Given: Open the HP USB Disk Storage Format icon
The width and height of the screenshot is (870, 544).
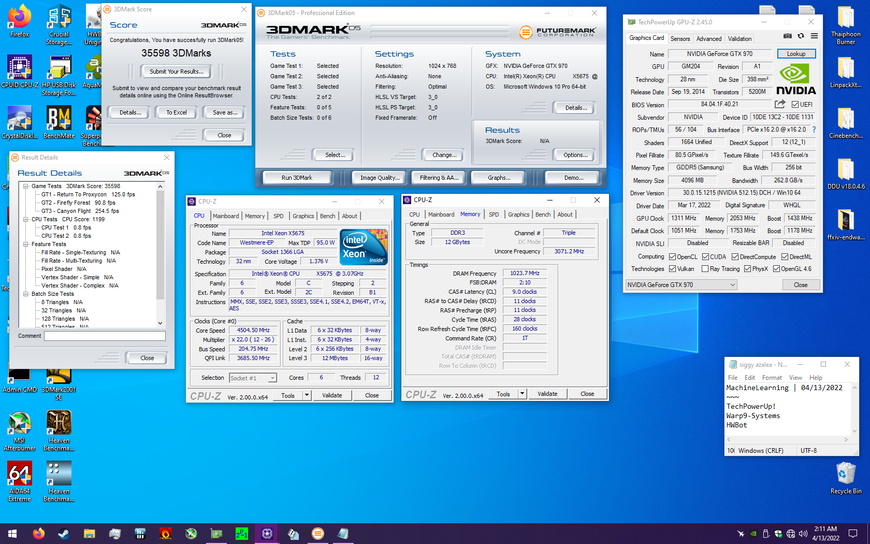Looking at the screenshot, I should pos(59,76).
